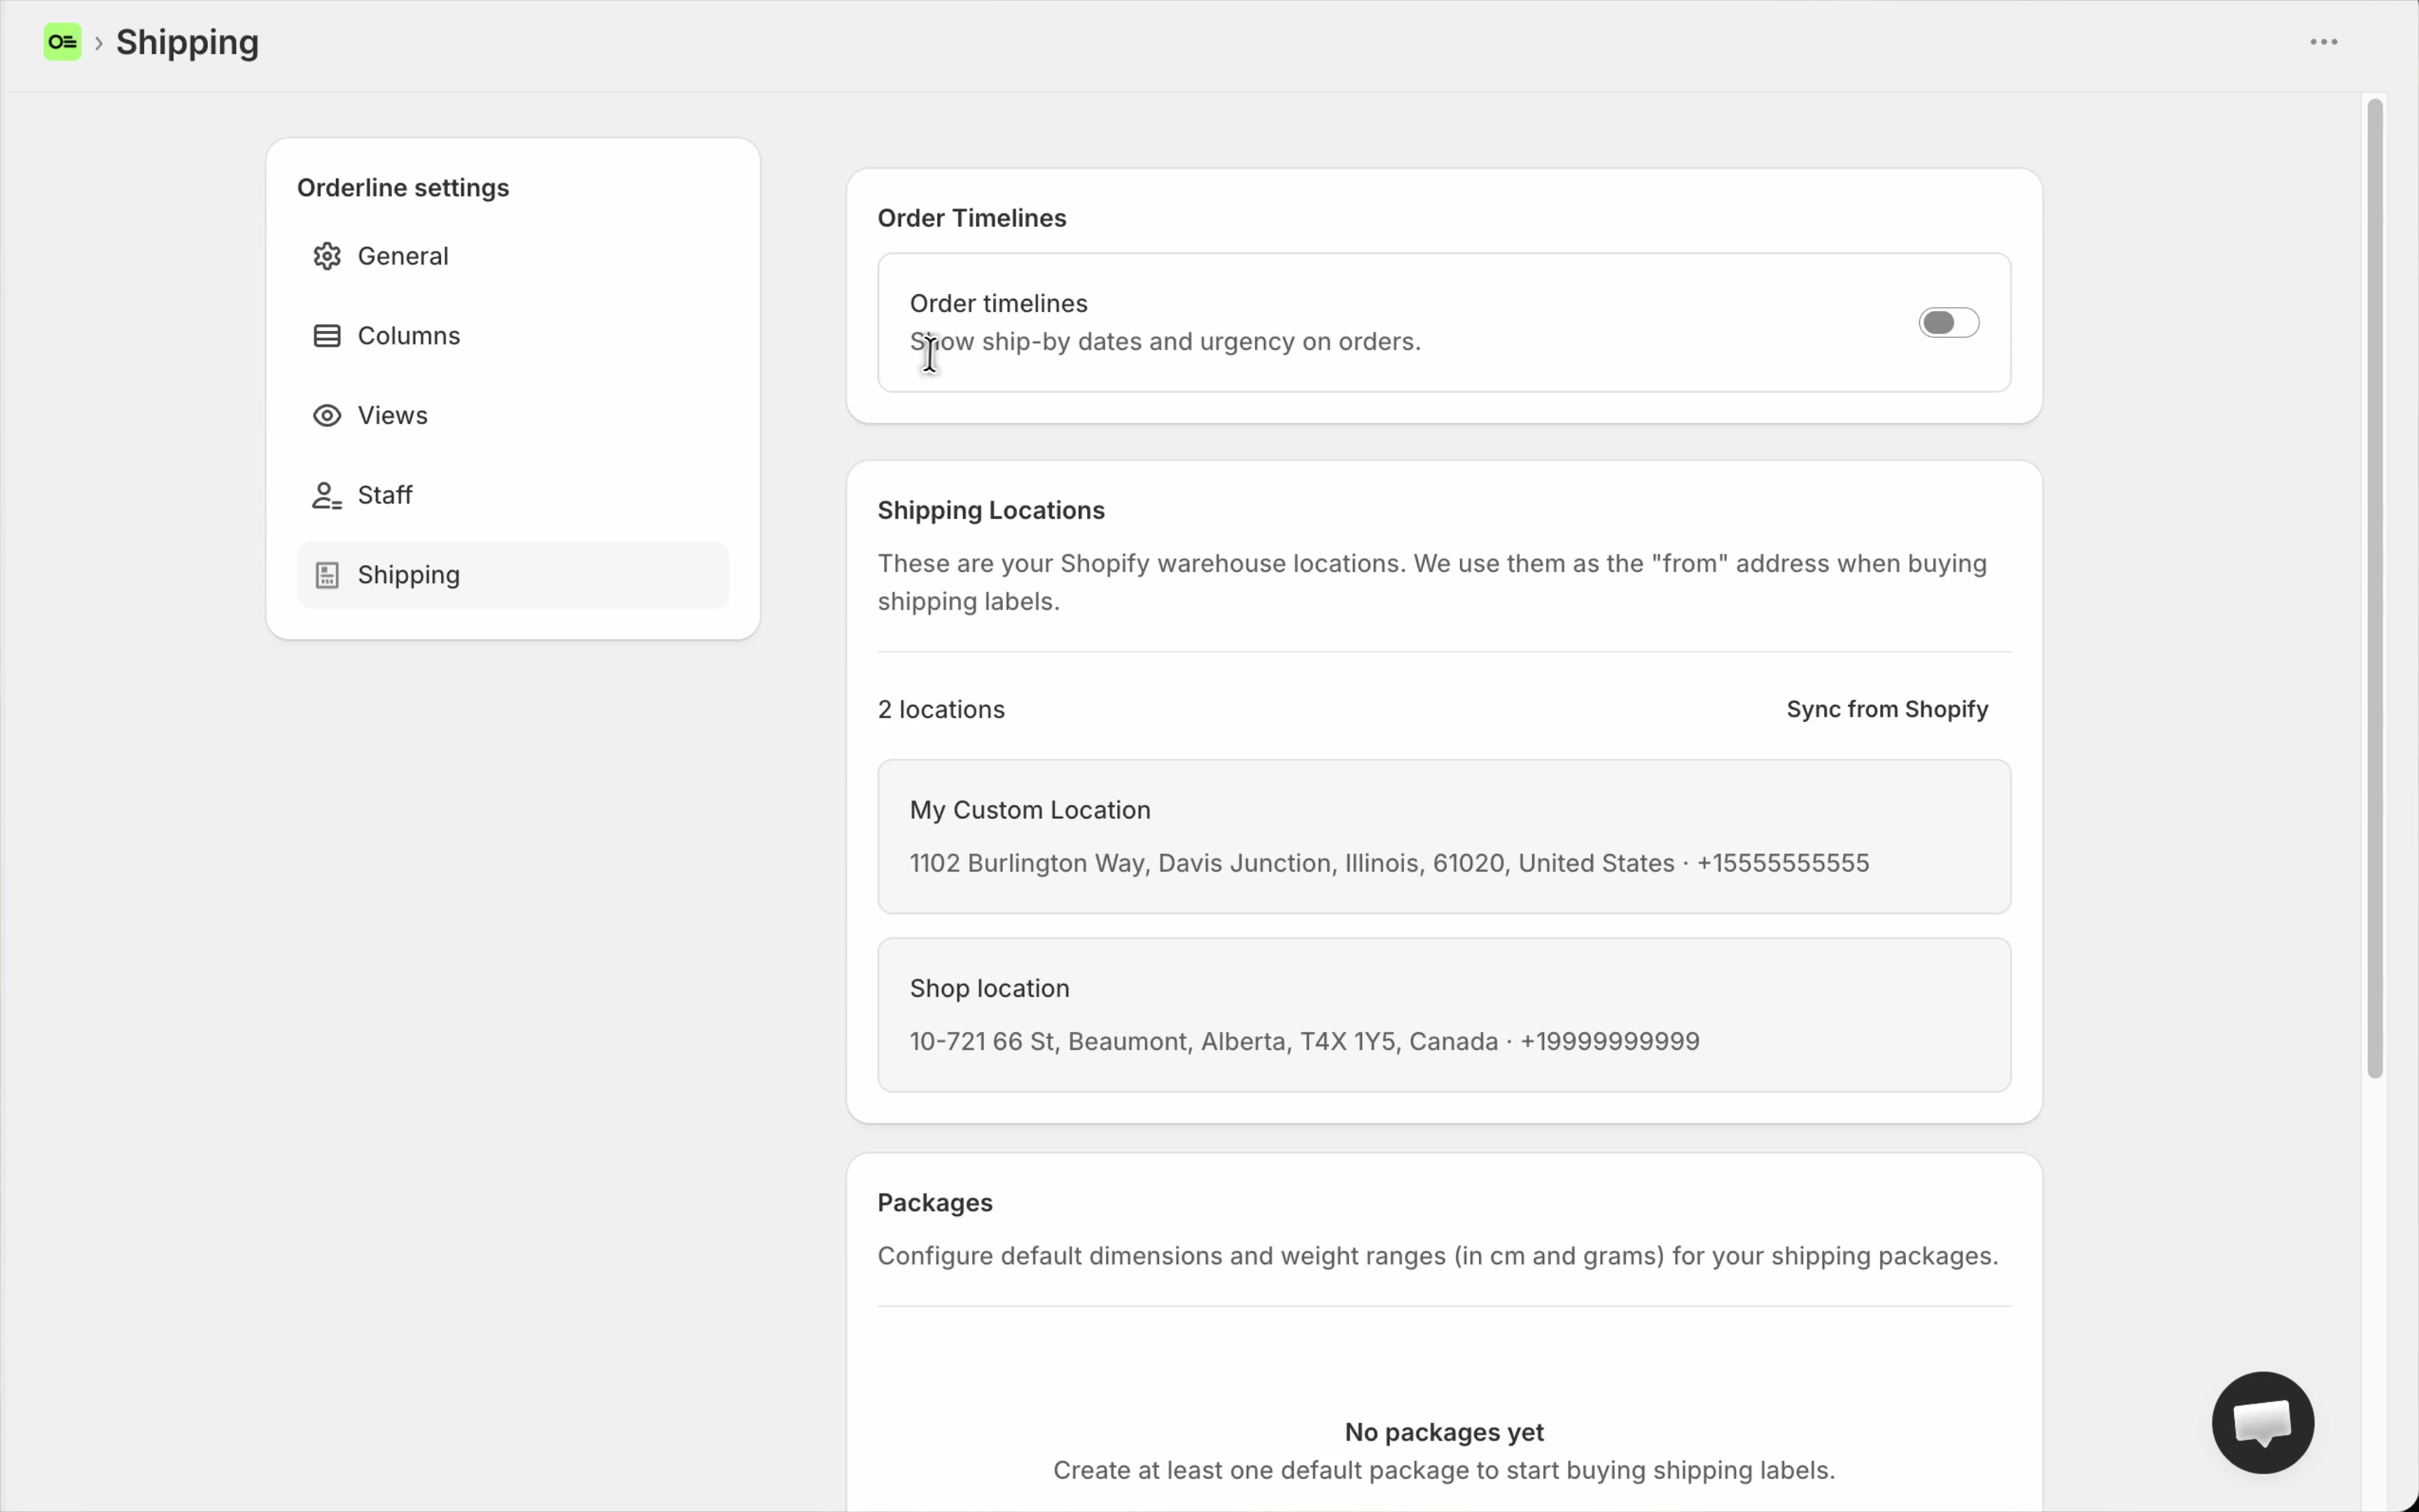Click the Orderline settings heading
This screenshot has width=2419, height=1512.
[403, 188]
